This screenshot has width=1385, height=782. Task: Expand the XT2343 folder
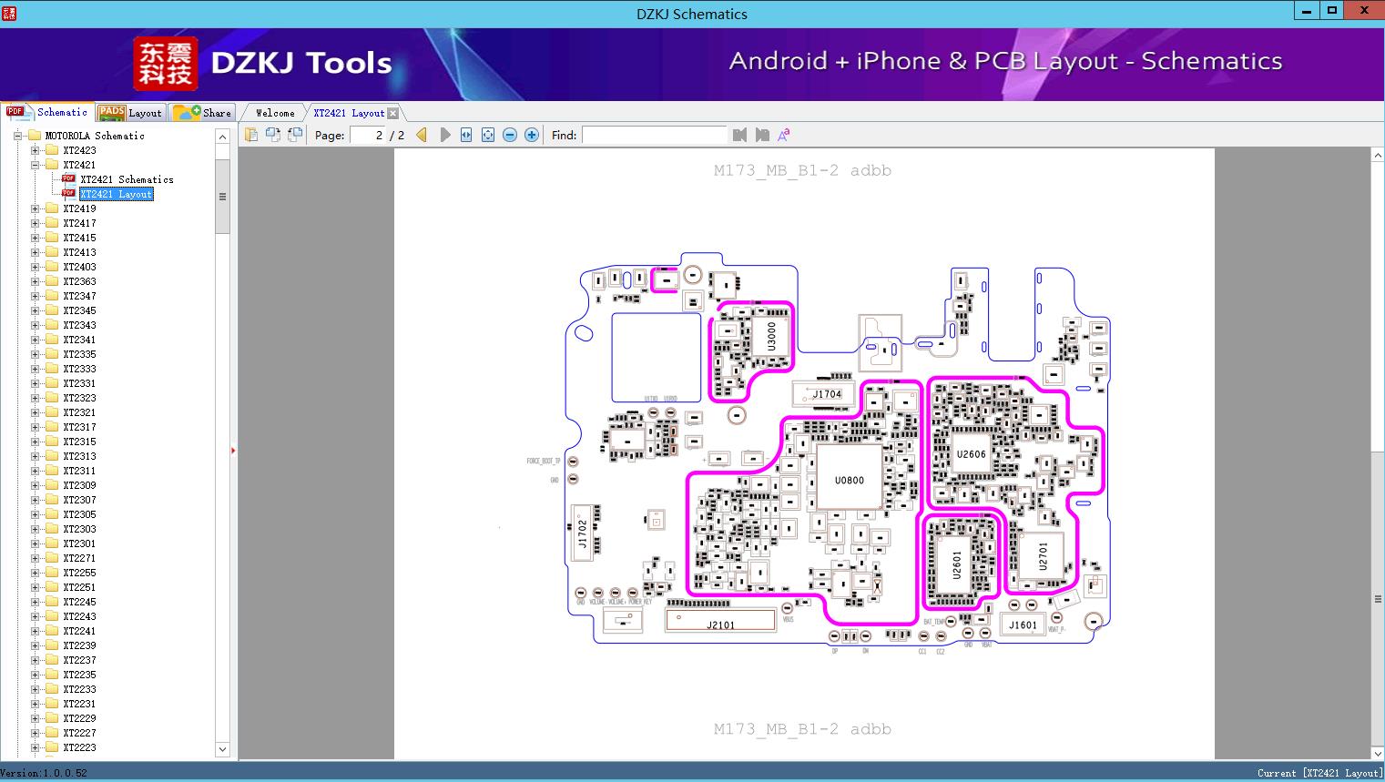[35, 325]
